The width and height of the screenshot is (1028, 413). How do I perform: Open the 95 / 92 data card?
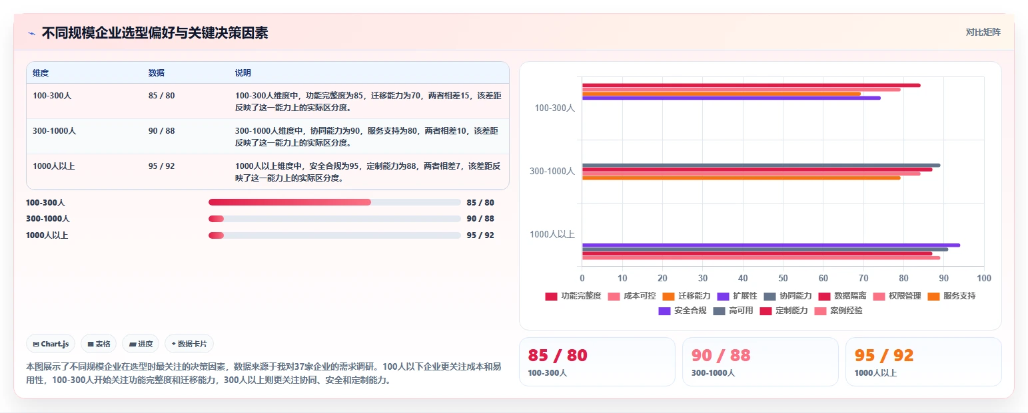[x=923, y=362]
